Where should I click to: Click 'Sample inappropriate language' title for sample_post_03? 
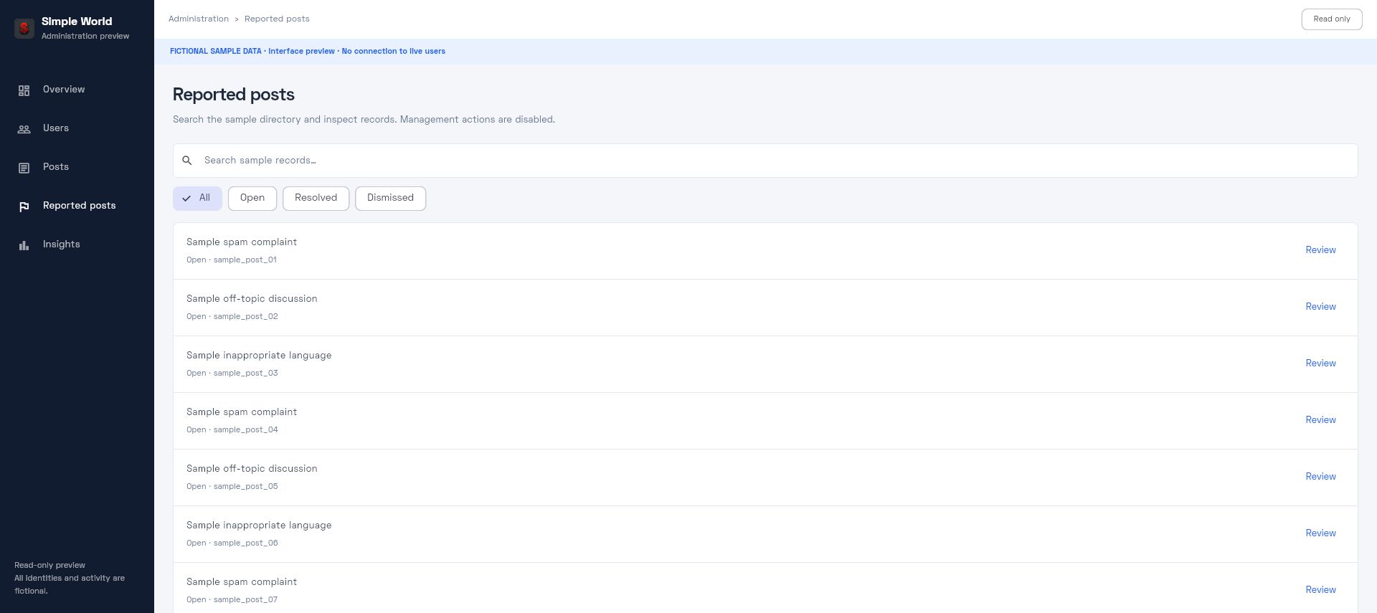[259, 356]
